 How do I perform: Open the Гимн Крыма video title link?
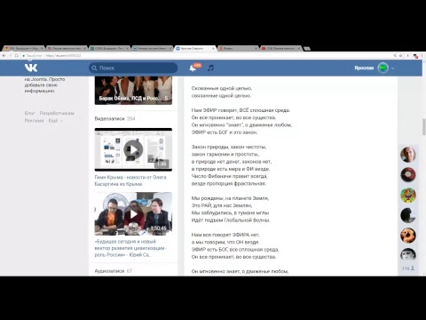click(130, 180)
